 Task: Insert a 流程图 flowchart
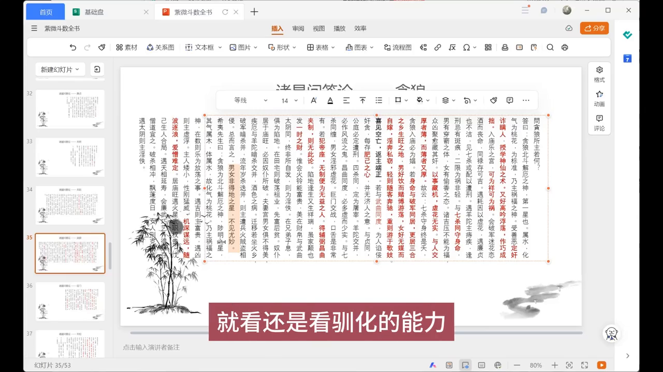point(398,48)
